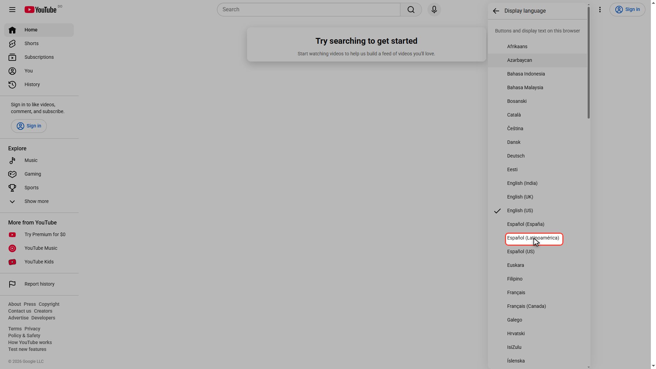Image resolution: width=656 pixels, height=369 pixels.
Task: Click into the Search input field
Action: point(309,10)
